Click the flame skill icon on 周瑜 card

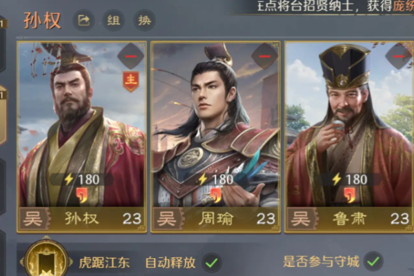click(217, 195)
